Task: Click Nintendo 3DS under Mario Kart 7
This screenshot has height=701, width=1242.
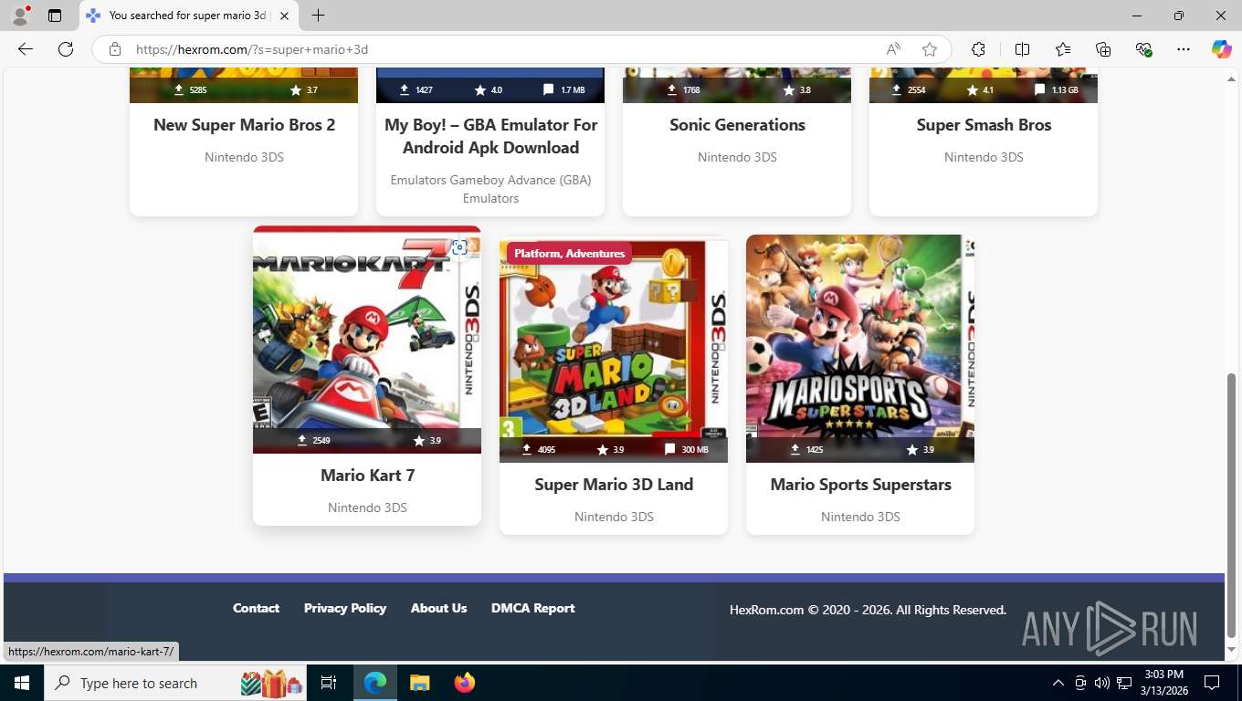Action: click(x=367, y=507)
